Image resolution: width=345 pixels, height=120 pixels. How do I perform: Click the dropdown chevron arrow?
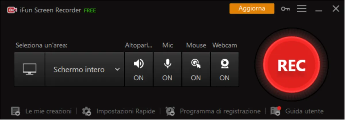(x=117, y=69)
